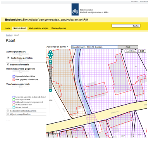Click the purple 'Voldoende onderzocht/gesaneerd' legend swatch
149x141 pixels.
tap(14, 102)
